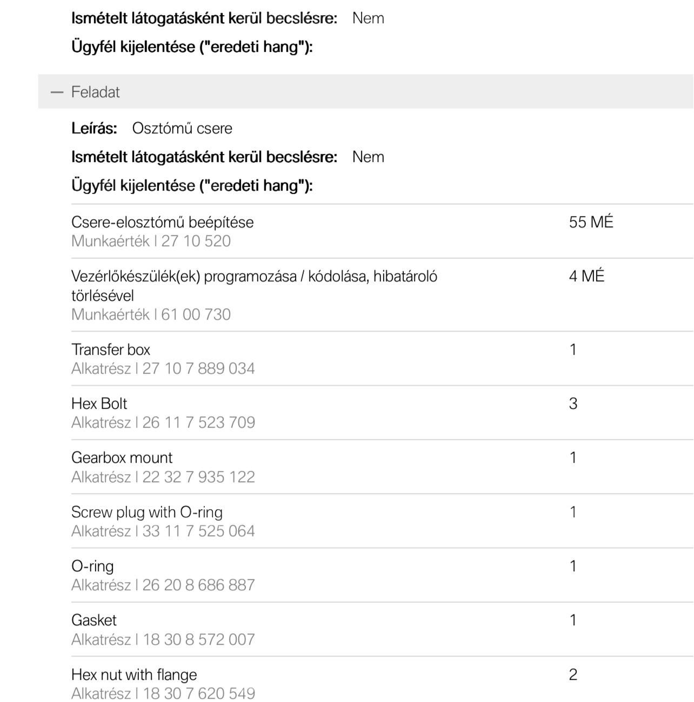Click part number 26 11 7 523 709

coord(198,422)
